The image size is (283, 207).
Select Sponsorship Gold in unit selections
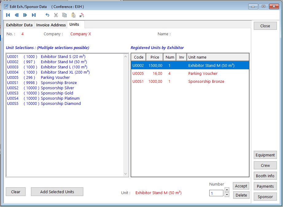57,93
